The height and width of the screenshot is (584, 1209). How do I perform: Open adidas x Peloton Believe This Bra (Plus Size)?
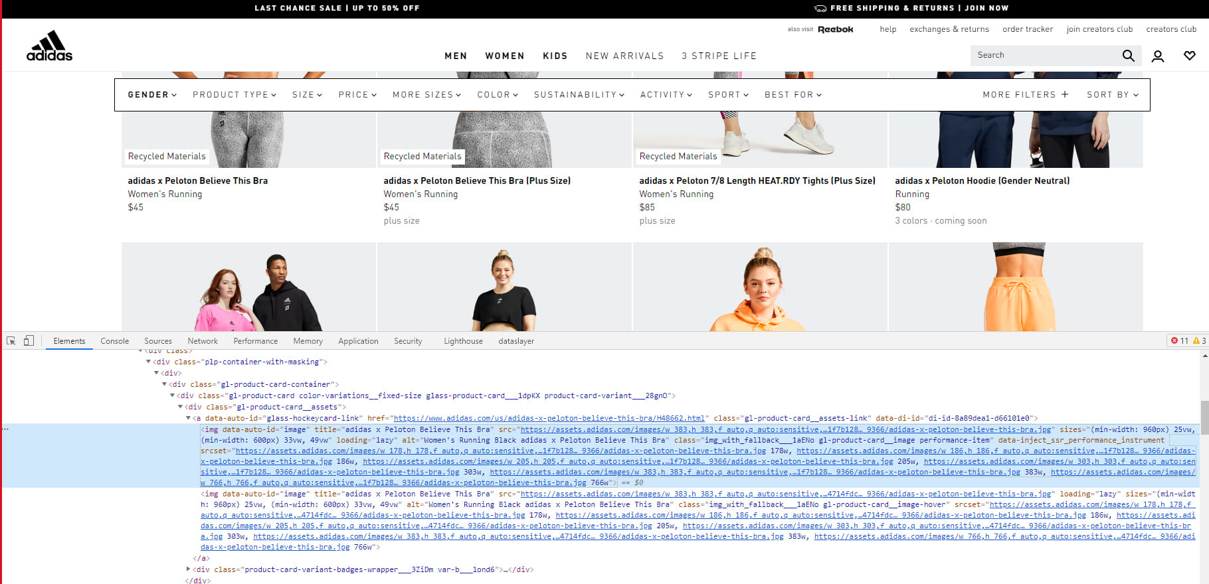click(x=477, y=181)
